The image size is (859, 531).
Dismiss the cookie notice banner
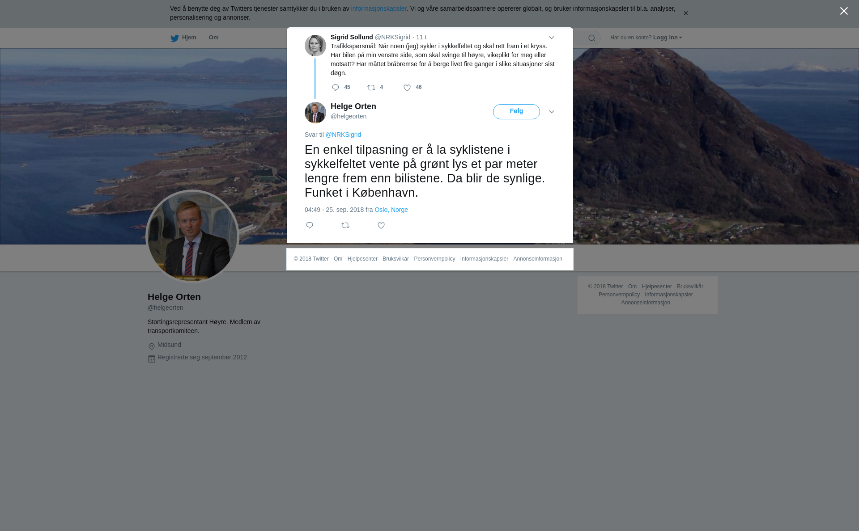pos(685,13)
